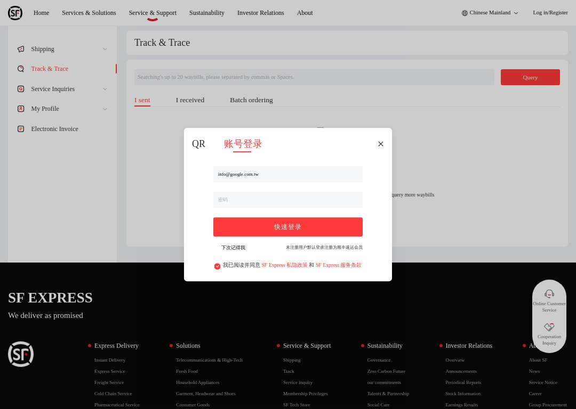
Task: Select Track & Trace in sidebar
Action: [50, 69]
